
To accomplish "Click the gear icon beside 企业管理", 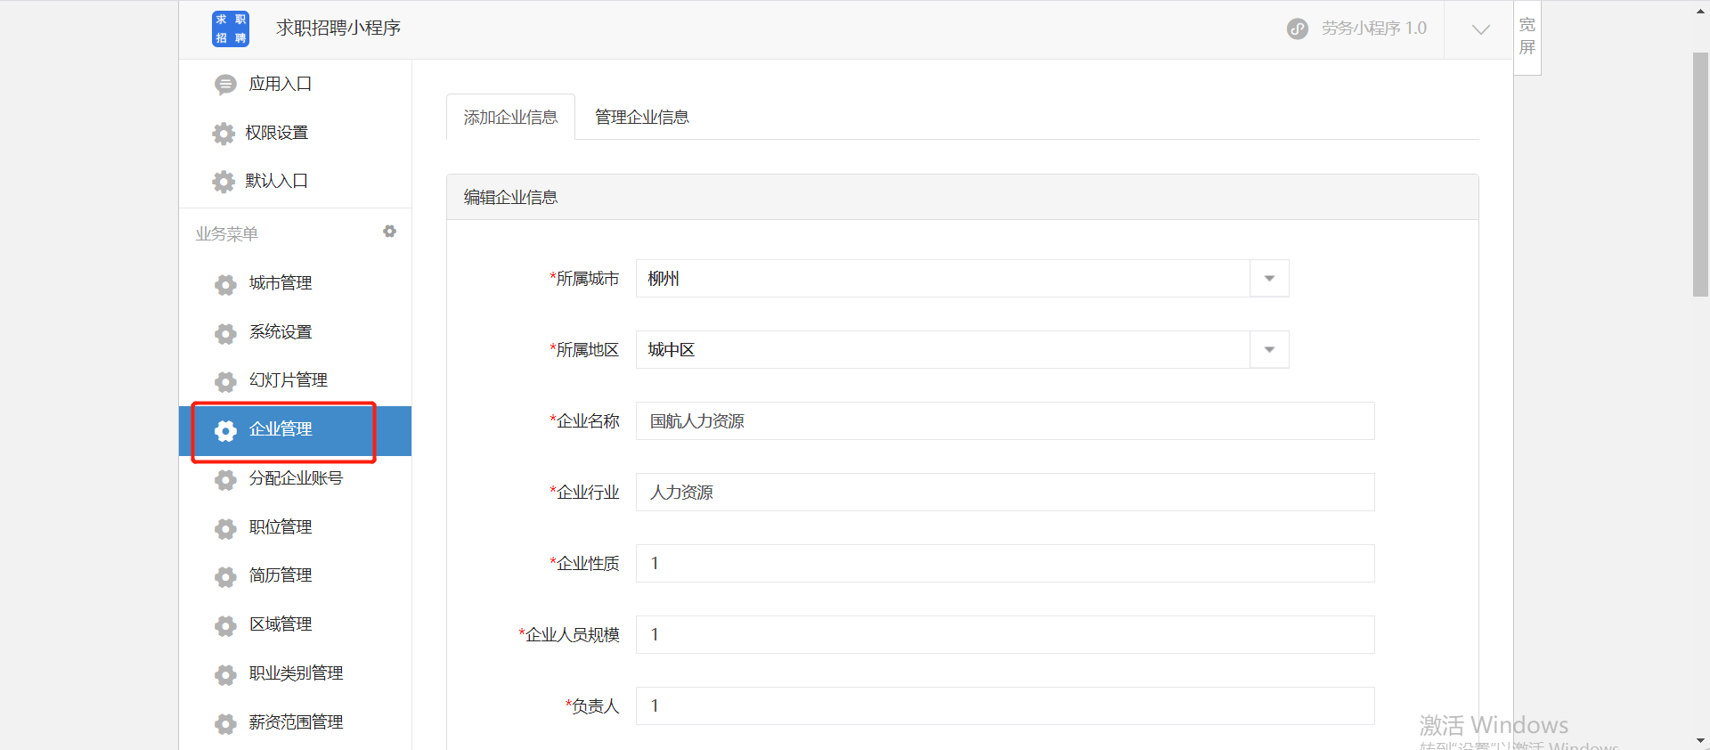I will (225, 430).
